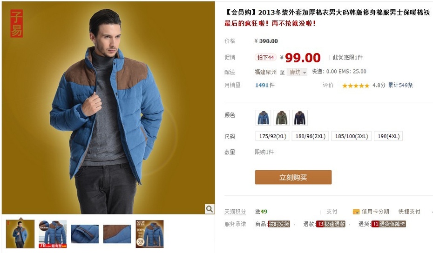Click the credit card installment icon

(x=356, y=212)
